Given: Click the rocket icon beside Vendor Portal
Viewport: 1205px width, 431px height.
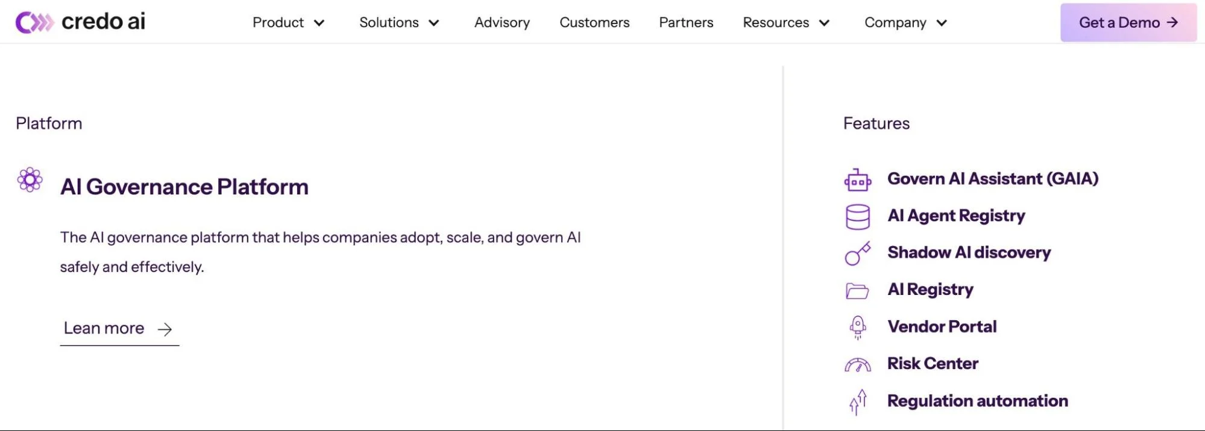Looking at the screenshot, I should pyautogui.click(x=857, y=327).
